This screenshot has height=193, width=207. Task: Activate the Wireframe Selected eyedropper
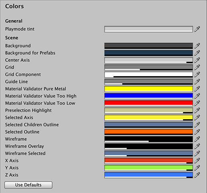pos(197,154)
